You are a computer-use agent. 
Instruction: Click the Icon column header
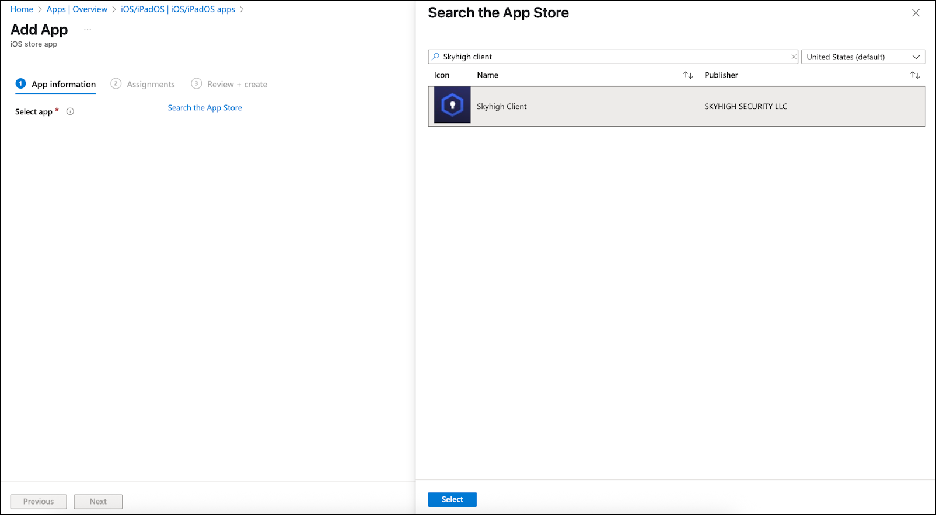[442, 75]
